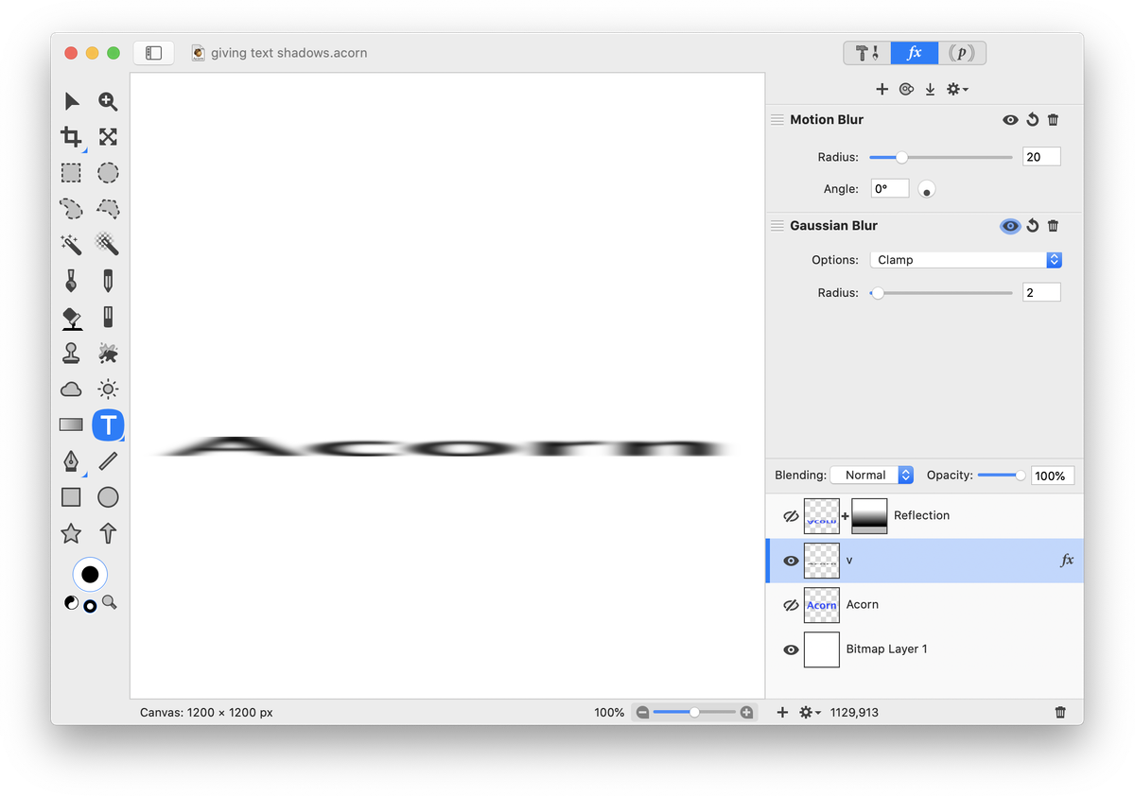
Task: Select the Crop tool
Action: [72, 137]
